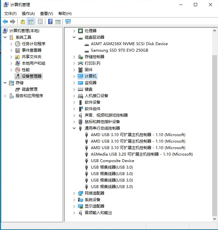Viewport: 218px width, 230px height.
Task: Click the 计算机管理 title bar icon
Action: pyautogui.click(x=6, y=5)
